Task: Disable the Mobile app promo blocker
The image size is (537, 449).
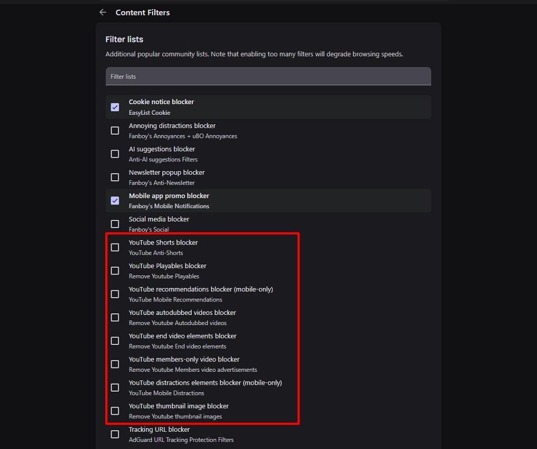Action: click(x=115, y=201)
